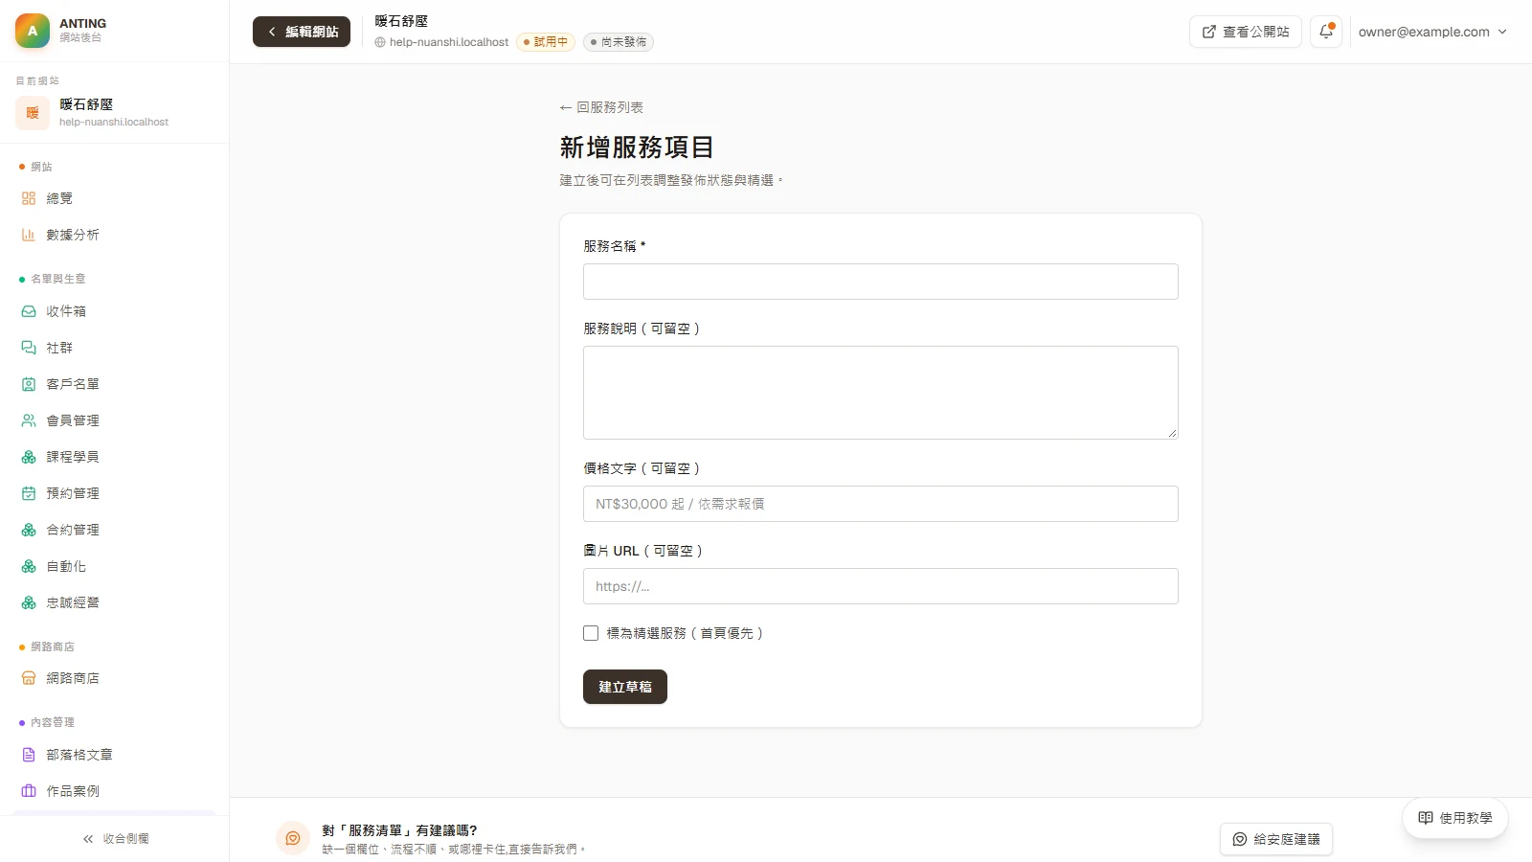
Task: Open 忠誠經營 loyalty section
Action: (x=114, y=602)
